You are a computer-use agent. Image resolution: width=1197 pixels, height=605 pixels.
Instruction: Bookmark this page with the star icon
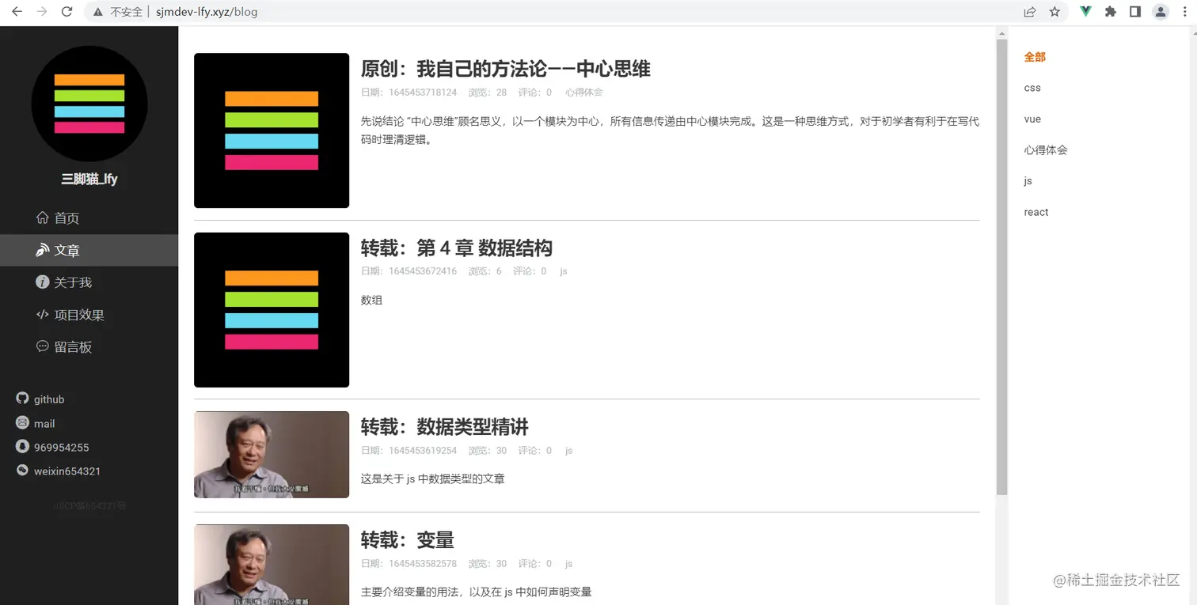tap(1054, 12)
